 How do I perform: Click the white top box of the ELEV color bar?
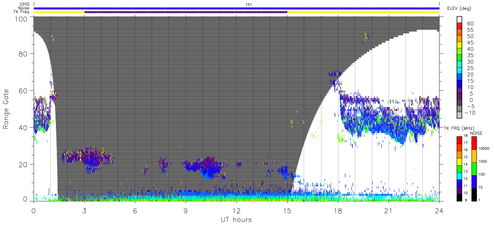(x=460, y=20)
